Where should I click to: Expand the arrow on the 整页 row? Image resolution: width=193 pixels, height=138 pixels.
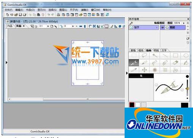point(157,27)
